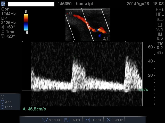Click the caliper crosshair on waveform peak
Viewport: 165px width, 123px height.
(x=75, y=56)
